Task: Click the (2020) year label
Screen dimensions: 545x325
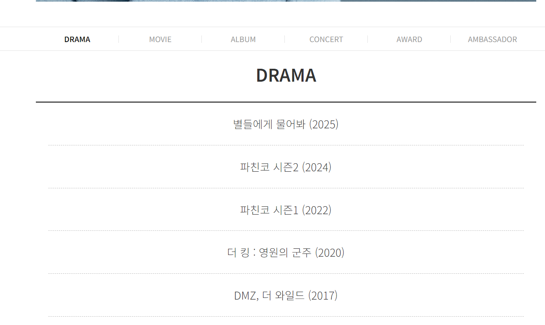Action: pyautogui.click(x=329, y=252)
